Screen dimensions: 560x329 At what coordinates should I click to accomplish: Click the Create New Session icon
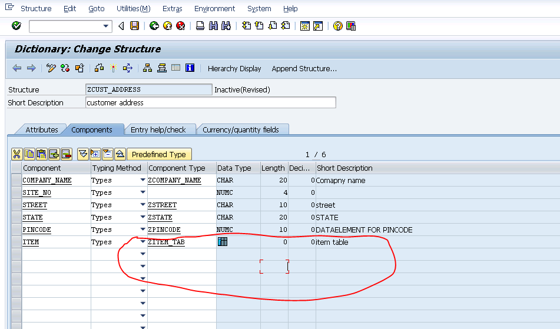(x=304, y=26)
